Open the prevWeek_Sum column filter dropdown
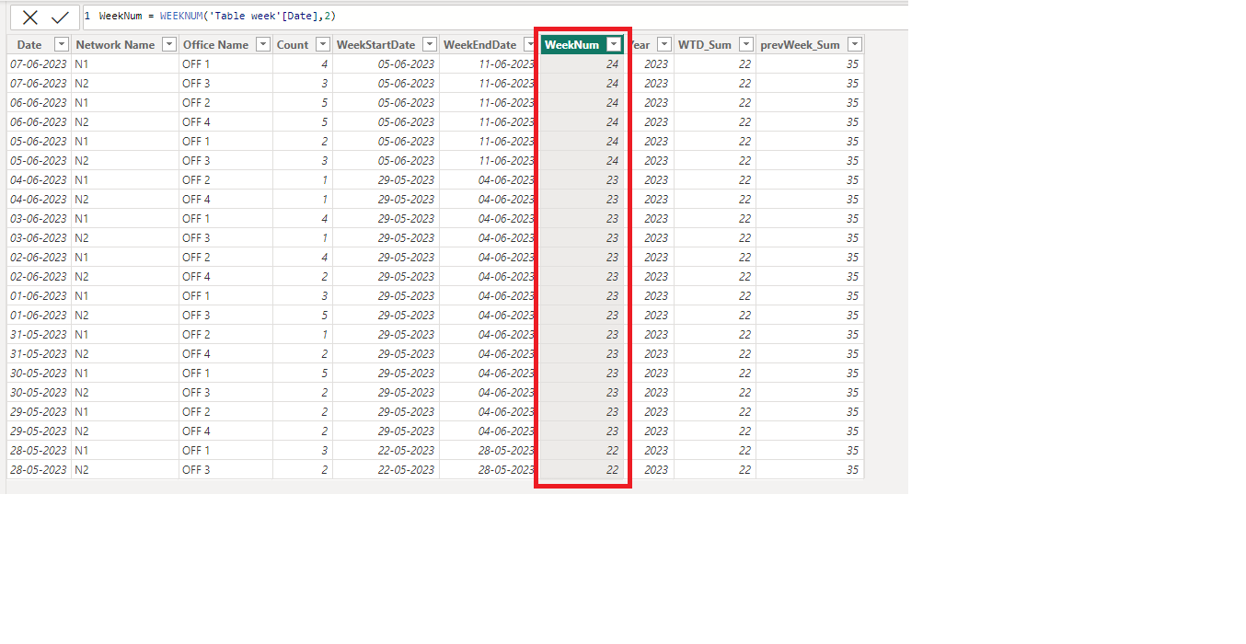 tap(854, 44)
